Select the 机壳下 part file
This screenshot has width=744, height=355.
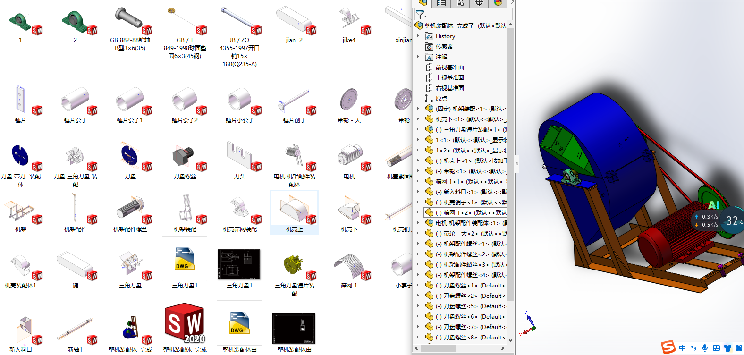(349, 213)
